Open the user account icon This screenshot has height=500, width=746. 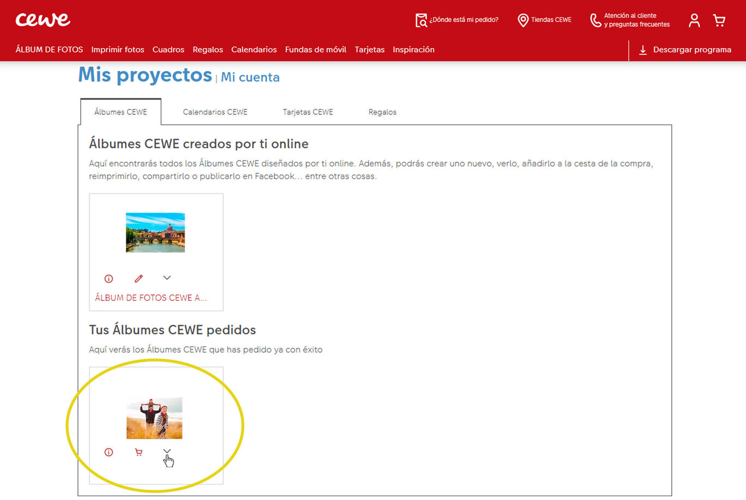pyautogui.click(x=694, y=21)
